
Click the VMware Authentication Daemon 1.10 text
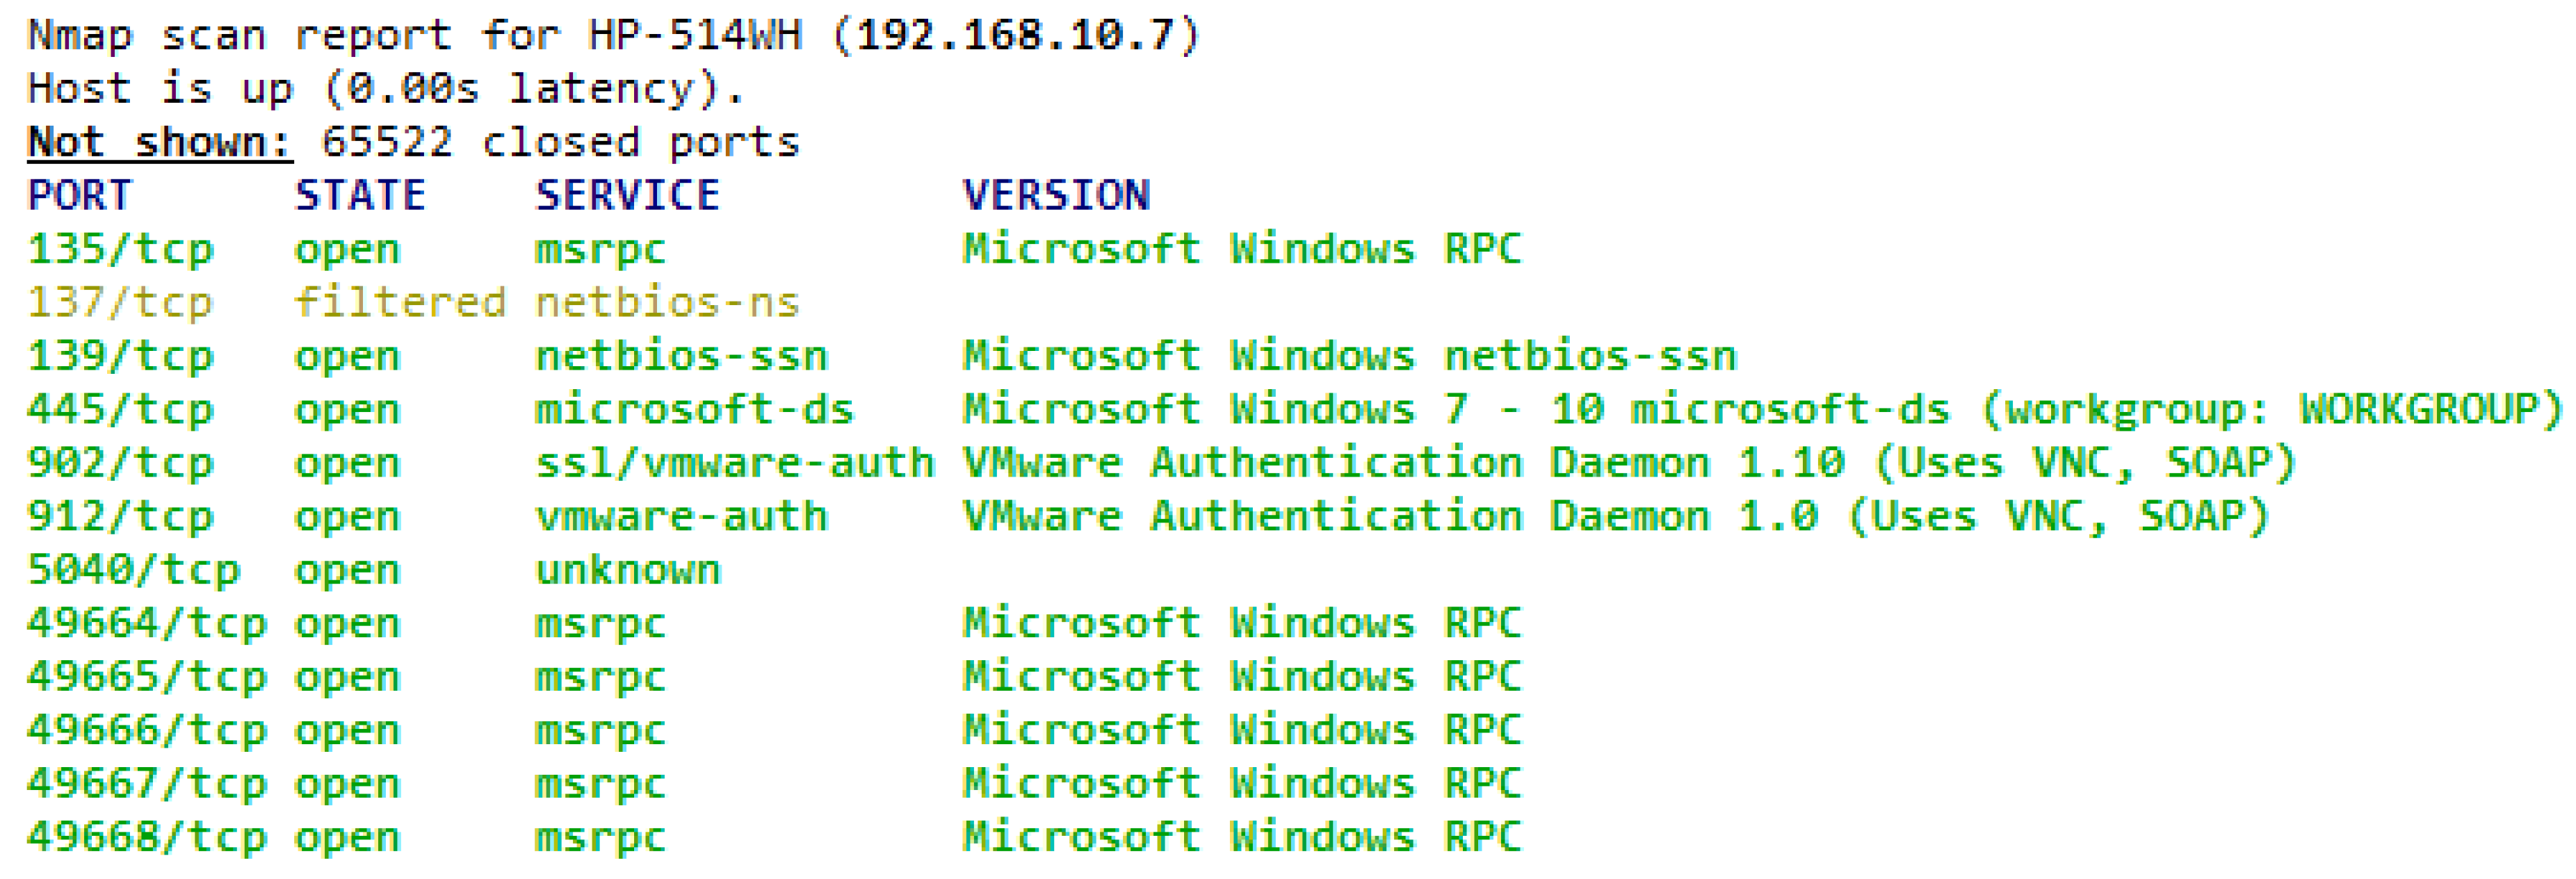click(1402, 463)
